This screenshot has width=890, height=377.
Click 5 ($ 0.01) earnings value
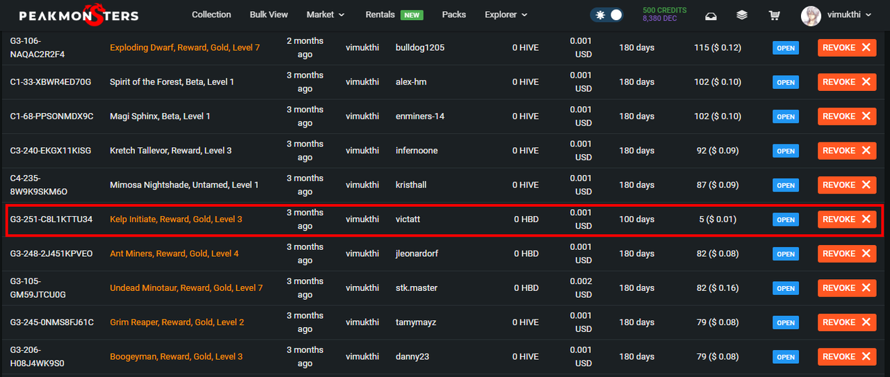(718, 219)
